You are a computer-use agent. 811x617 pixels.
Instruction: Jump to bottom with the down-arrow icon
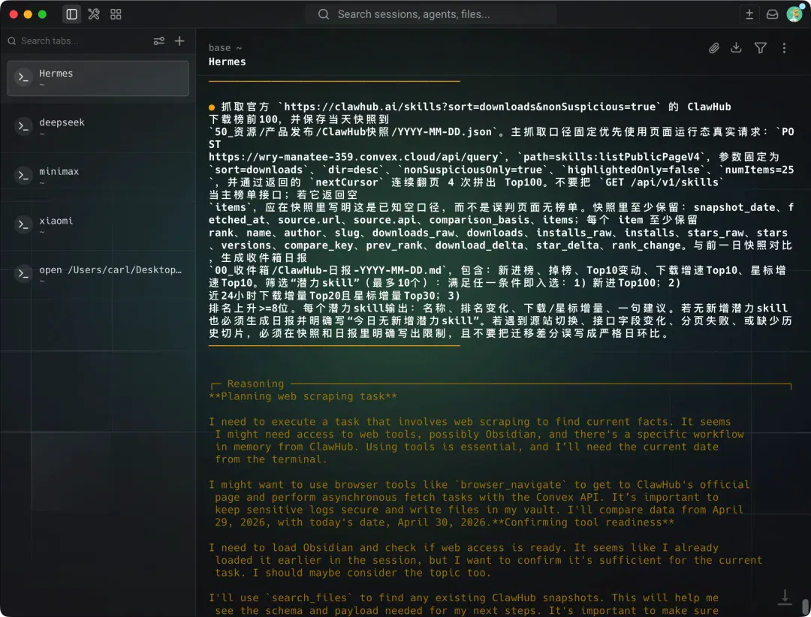785,597
